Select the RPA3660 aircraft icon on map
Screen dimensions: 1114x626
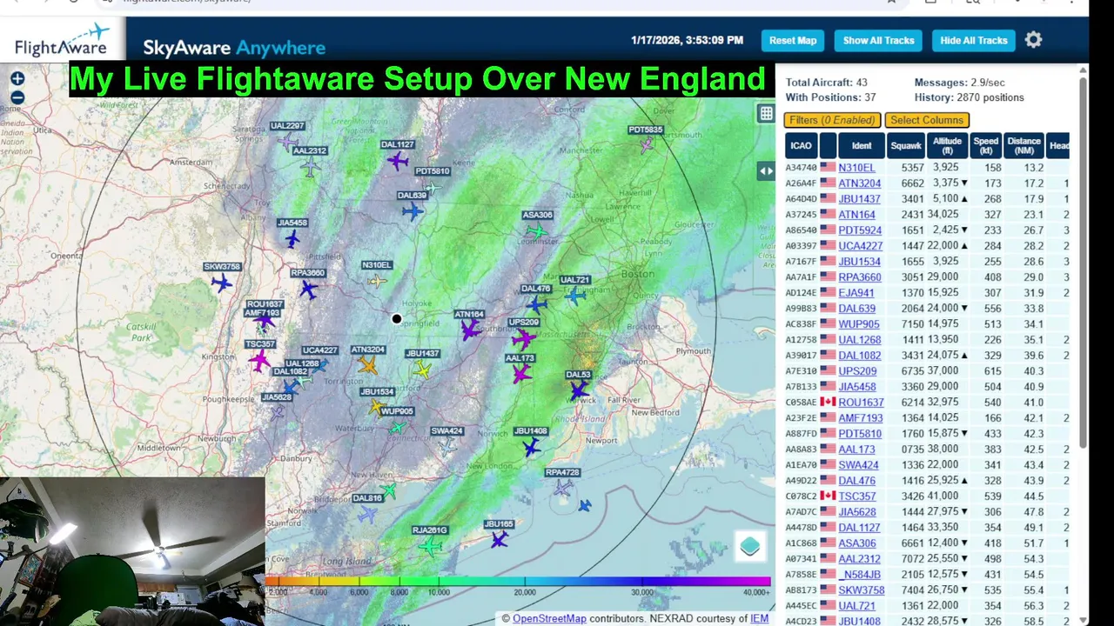point(308,290)
